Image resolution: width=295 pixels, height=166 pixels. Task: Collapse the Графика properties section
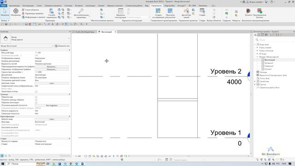click(69, 50)
